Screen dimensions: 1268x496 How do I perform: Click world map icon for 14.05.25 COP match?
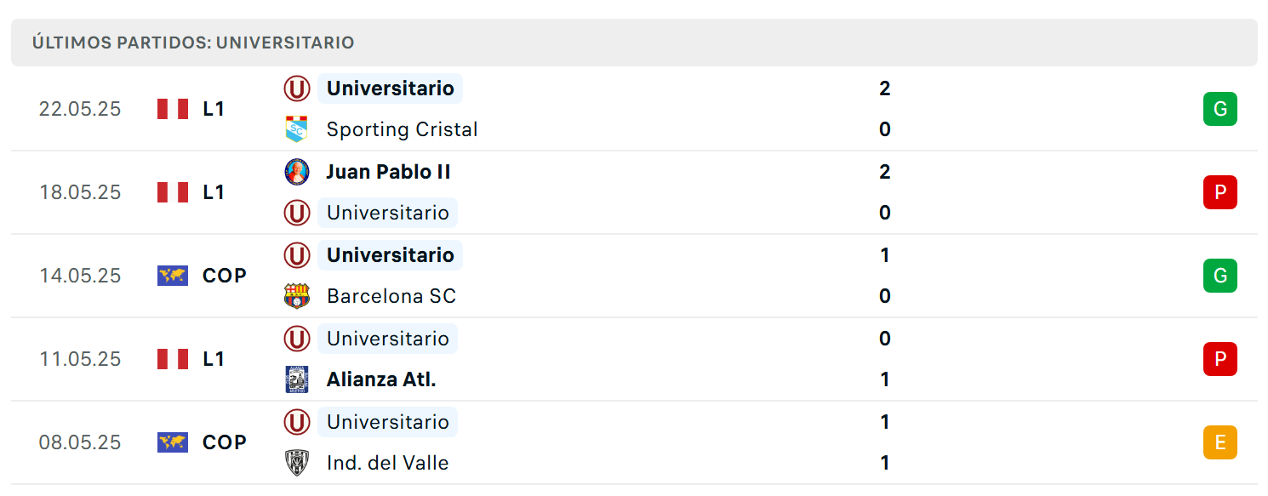coord(173,276)
